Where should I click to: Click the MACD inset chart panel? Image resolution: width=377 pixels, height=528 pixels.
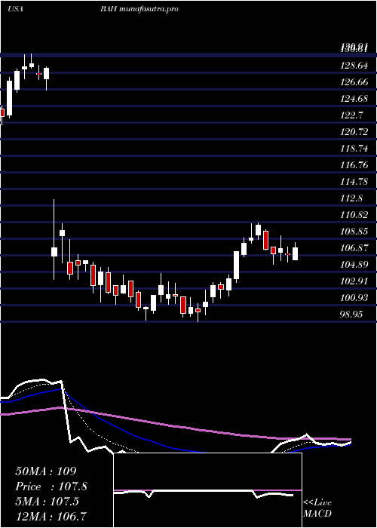pyautogui.click(x=207, y=490)
